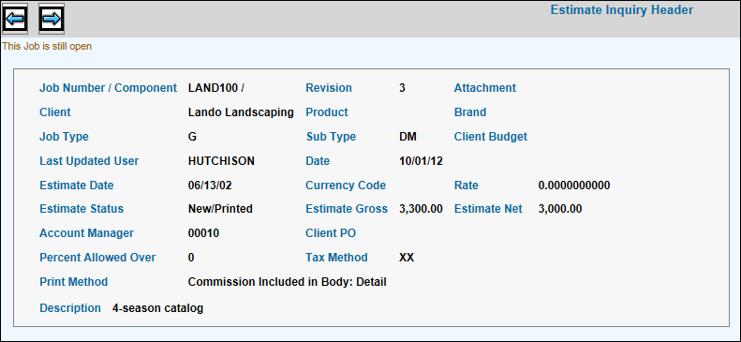741x342 pixels.
Task: Click the Client PO label
Action: click(x=331, y=233)
